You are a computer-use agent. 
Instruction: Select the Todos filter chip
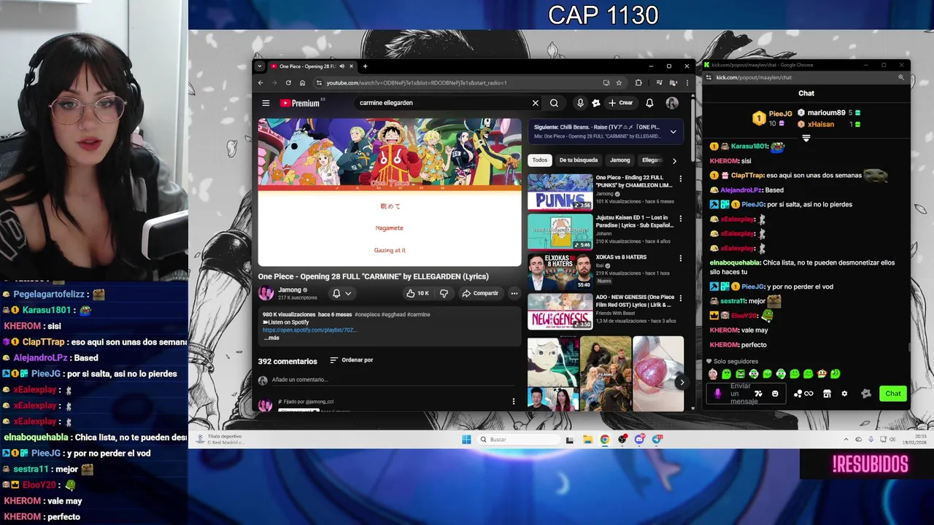click(539, 160)
